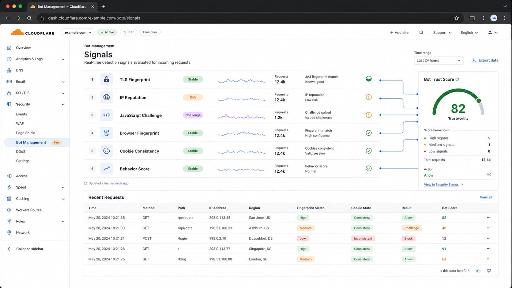Viewport: 512px width, 288px height.
Task: Click the Bot Trust Score gauge
Action: click(458, 103)
